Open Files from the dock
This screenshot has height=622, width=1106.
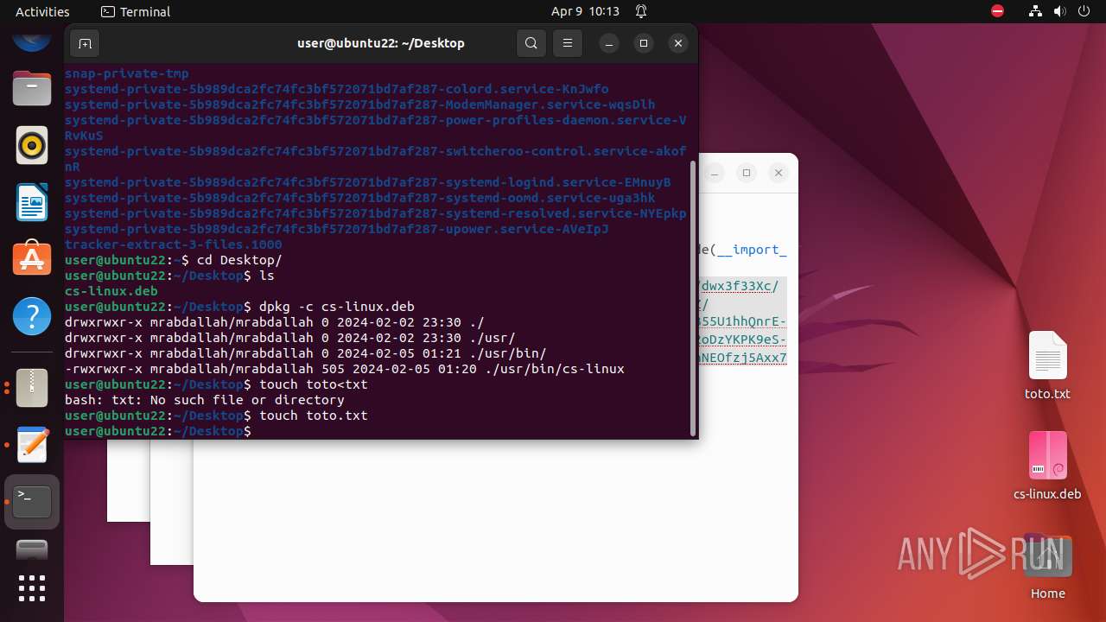[32, 88]
